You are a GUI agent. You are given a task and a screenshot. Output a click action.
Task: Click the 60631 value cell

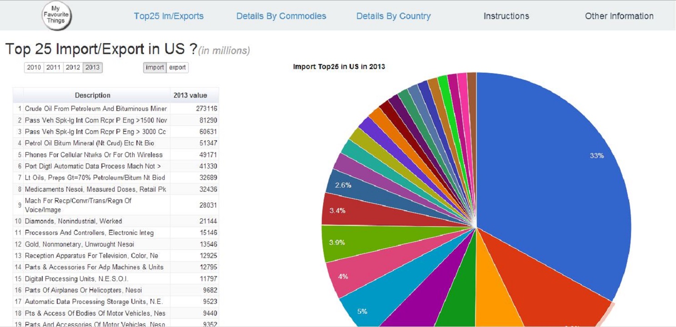tap(195, 132)
